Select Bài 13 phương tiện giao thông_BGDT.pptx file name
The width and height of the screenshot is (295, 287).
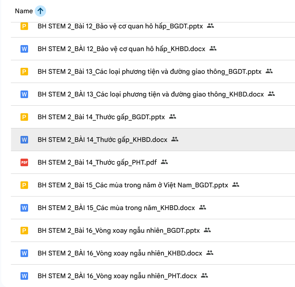[149, 72]
